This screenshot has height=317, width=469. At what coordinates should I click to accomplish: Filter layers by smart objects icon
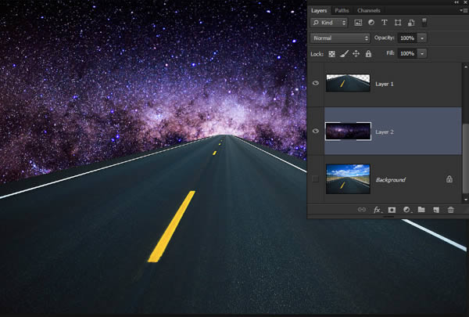(x=411, y=23)
